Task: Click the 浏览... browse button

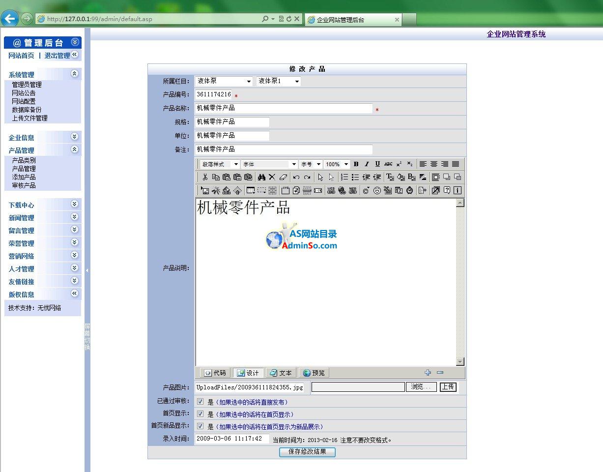Action: tap(421, 387)
